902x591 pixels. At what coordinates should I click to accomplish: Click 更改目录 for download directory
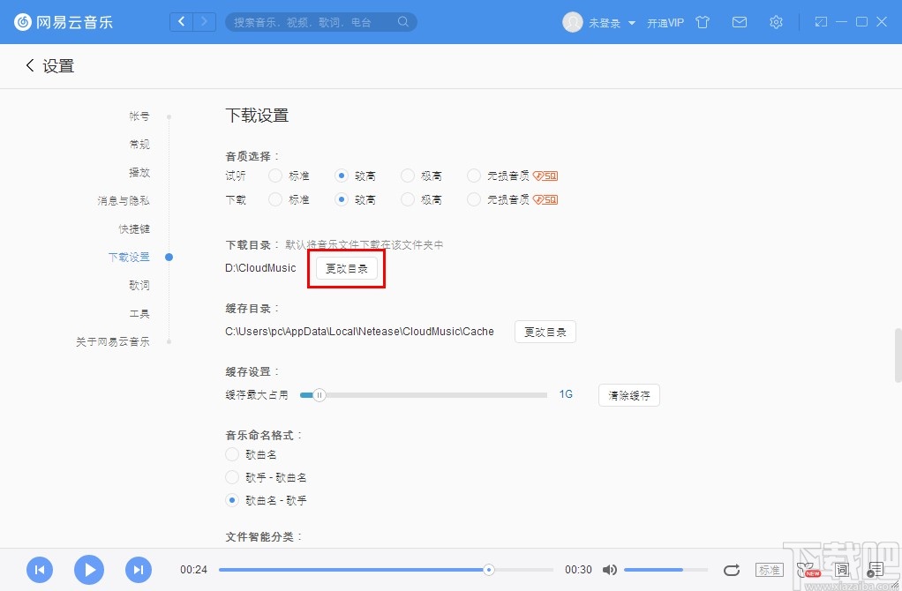347,268
